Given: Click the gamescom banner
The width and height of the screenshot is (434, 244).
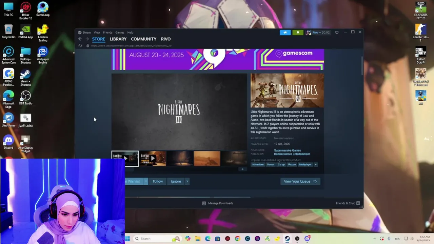Looking at the screenshot, I should click(218, 59).
